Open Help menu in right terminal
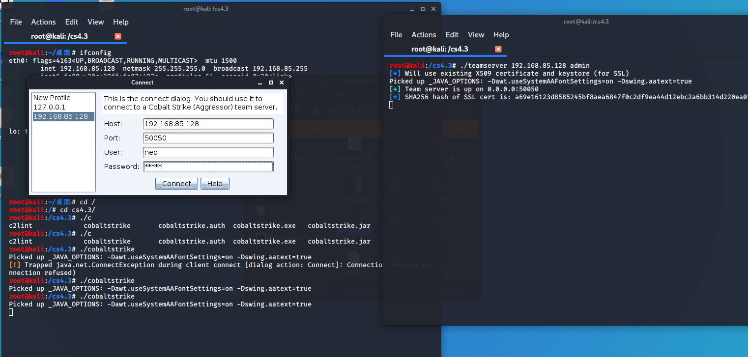The image size is (748, 357). pos(501,35)
